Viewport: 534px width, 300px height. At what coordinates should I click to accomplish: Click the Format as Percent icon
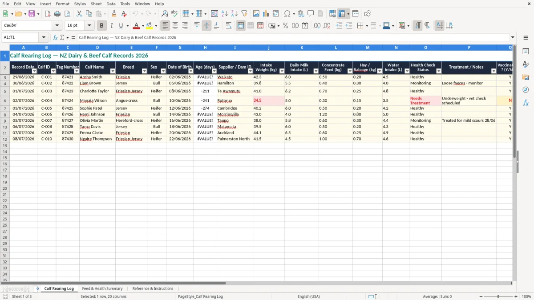[x=285, y=26]
